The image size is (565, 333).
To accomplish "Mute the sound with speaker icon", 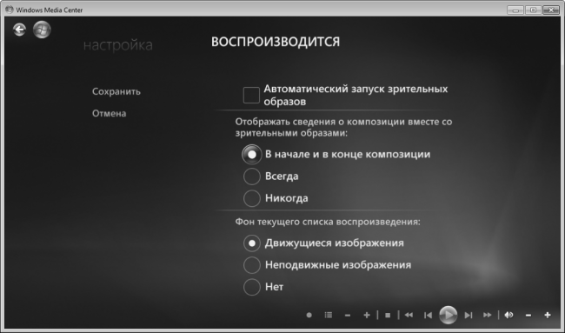I will (x=508, y=315).
